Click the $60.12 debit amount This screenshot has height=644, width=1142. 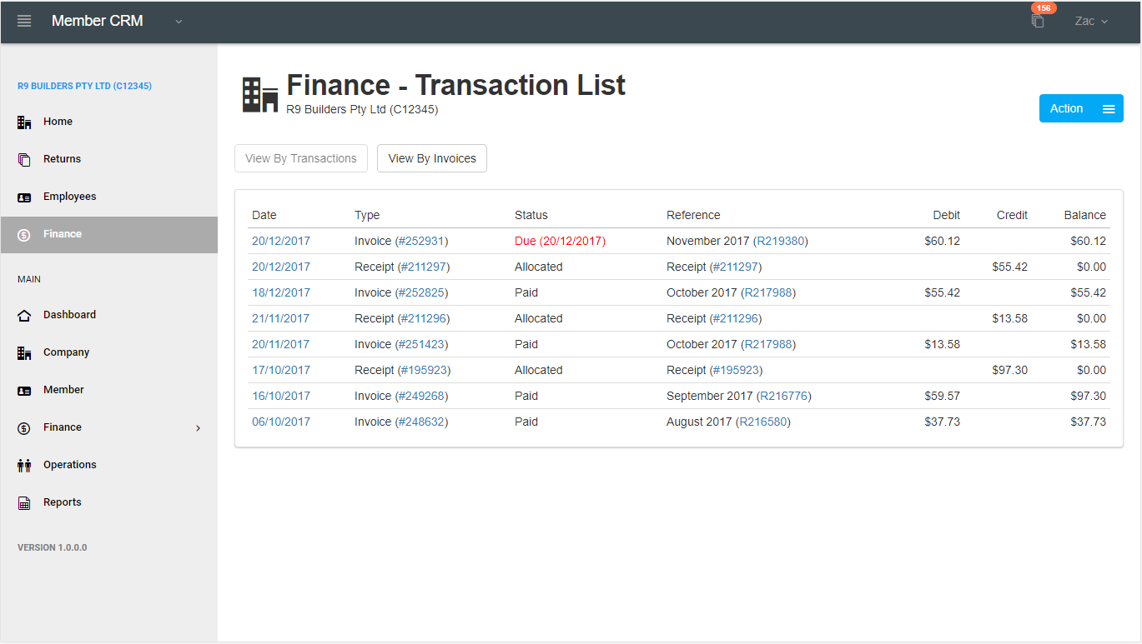942,241
